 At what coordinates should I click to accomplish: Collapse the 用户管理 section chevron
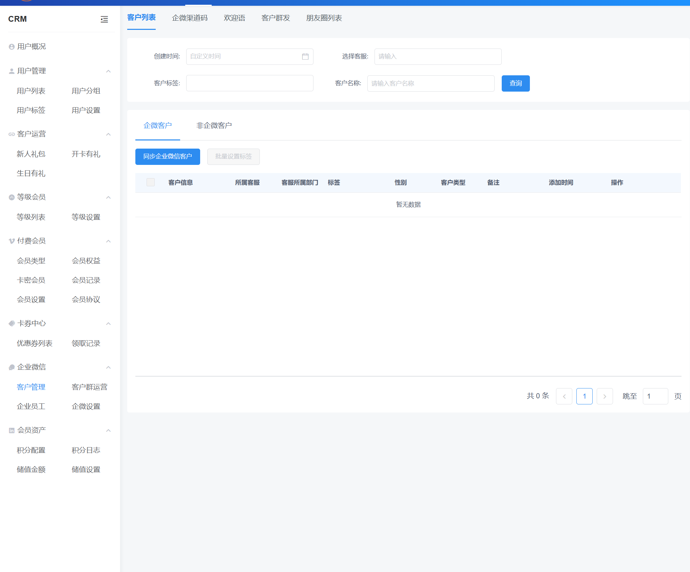pos(109,71)
